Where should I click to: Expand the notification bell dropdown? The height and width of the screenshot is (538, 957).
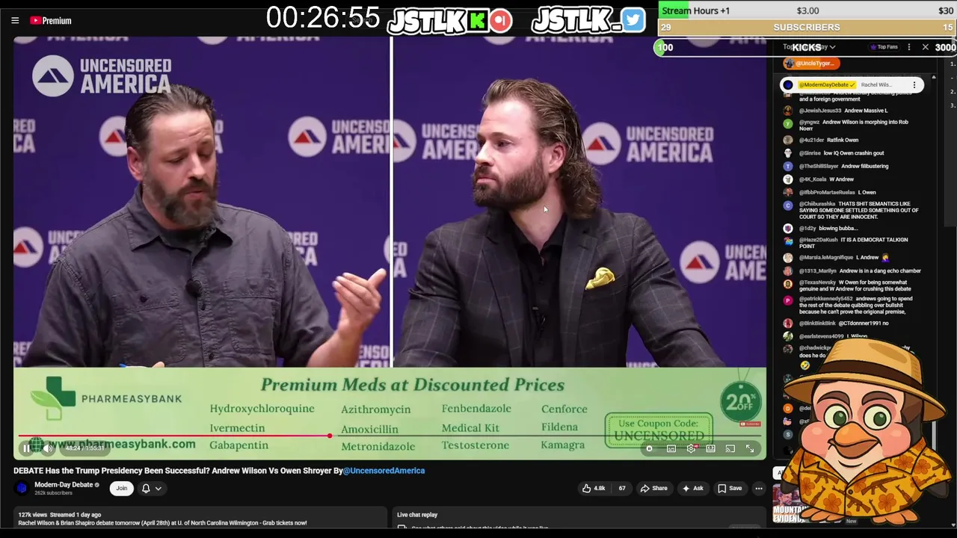pos(152,488)
